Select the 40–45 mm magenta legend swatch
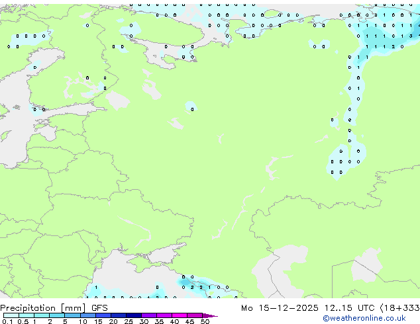420x324 pixels. coord(180,315)
